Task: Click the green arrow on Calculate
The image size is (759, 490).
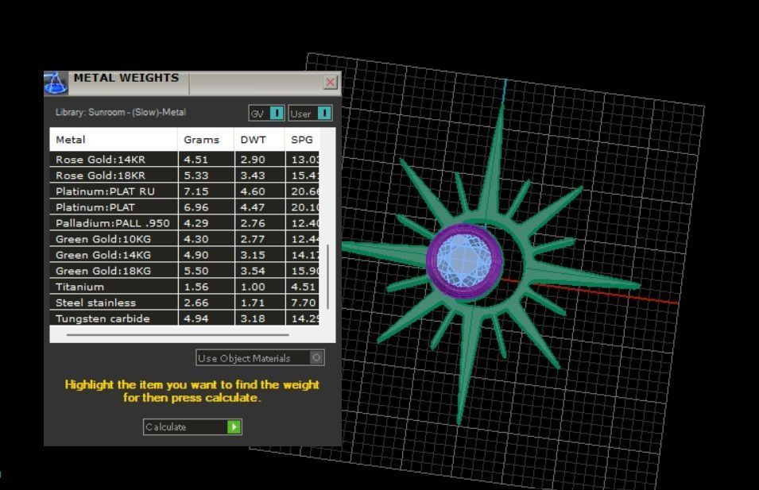Action: tap(234, 426)
